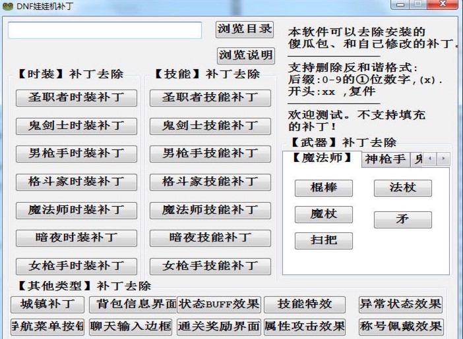Click the 扫把 weapon button
The image size is (463, 339).
[324, 241]
